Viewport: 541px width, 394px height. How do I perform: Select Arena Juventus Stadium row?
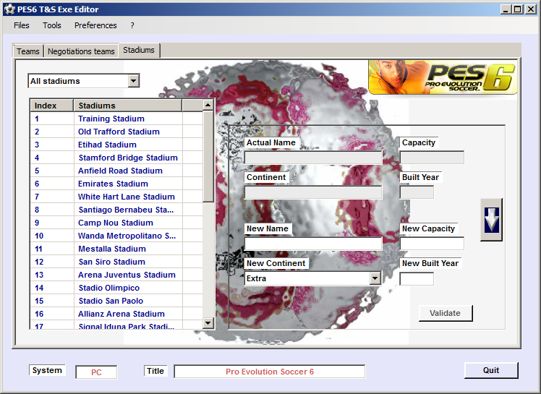116,275
